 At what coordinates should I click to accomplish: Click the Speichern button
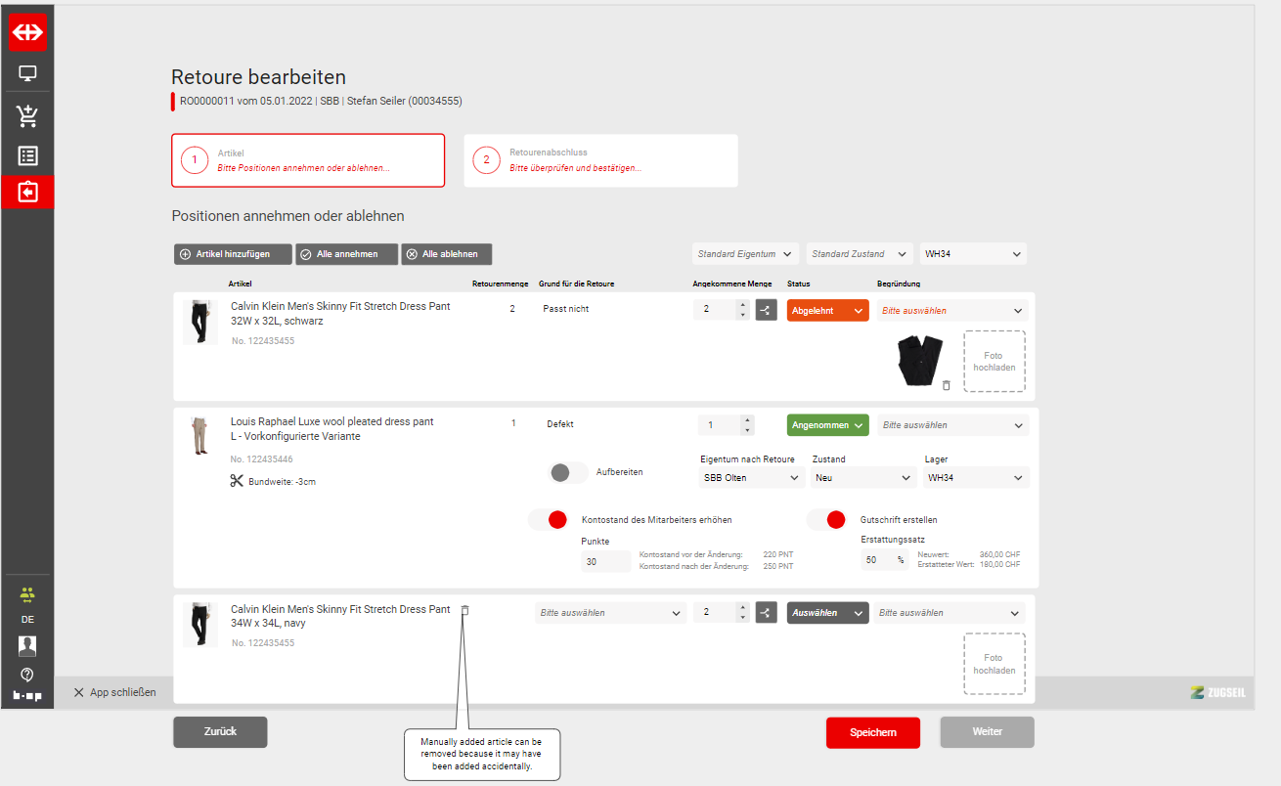872,732
